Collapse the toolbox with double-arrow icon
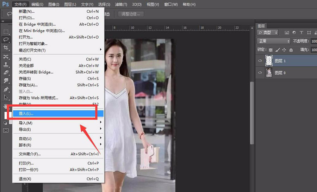Screen dimensions: 317x192 pyautogui.click(x=3, y=21)
